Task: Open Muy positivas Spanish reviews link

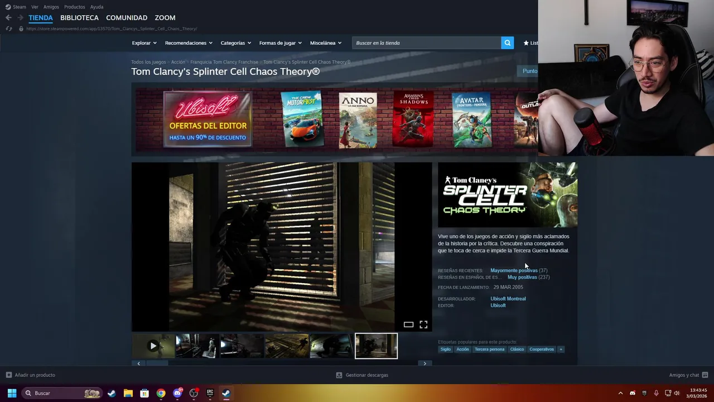Action: coord(522,277)
